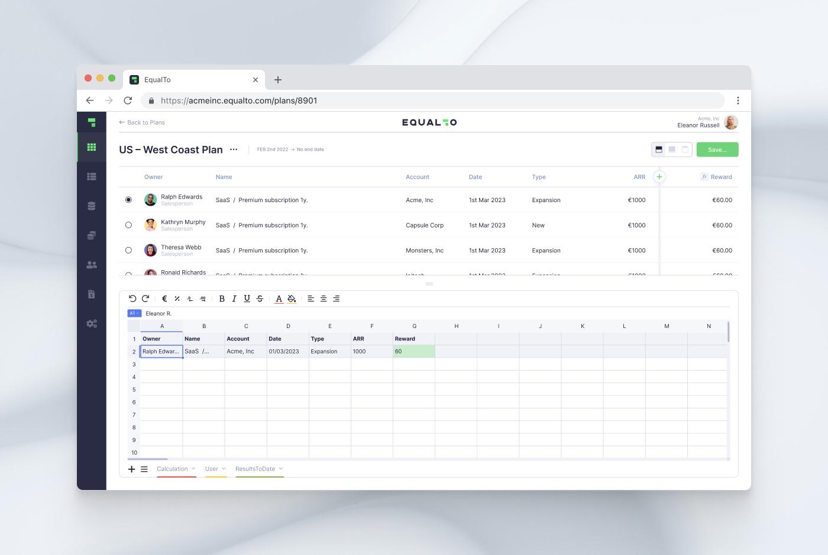Select cell A2 containing Ralph Edwar...
Image resolution: width=828 pixels, height=555 pixels.
pyautogui.click(x=161, y=351)
